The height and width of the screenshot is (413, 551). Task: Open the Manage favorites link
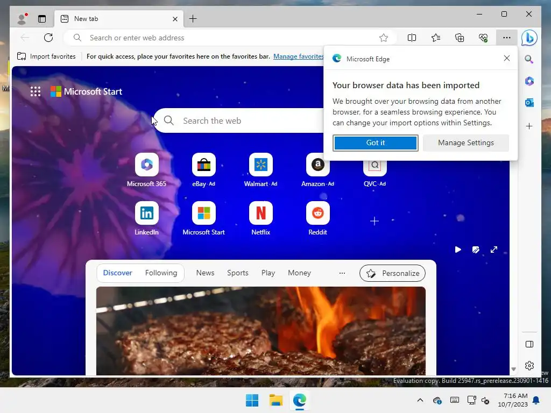(x=298, y=56)
